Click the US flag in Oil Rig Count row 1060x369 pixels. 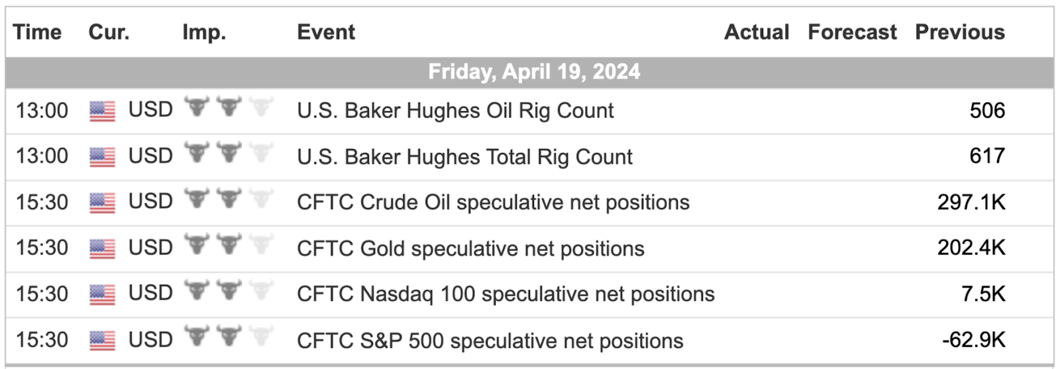[x=102, y=111]
